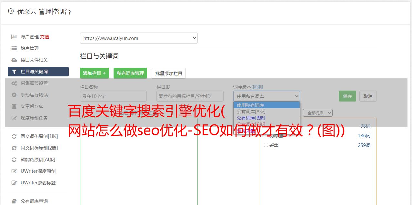The width and height of the screenshot is (412, 205).
Task: Open UWriter深度原创 in the sidebar
Action: pos(38,171)
